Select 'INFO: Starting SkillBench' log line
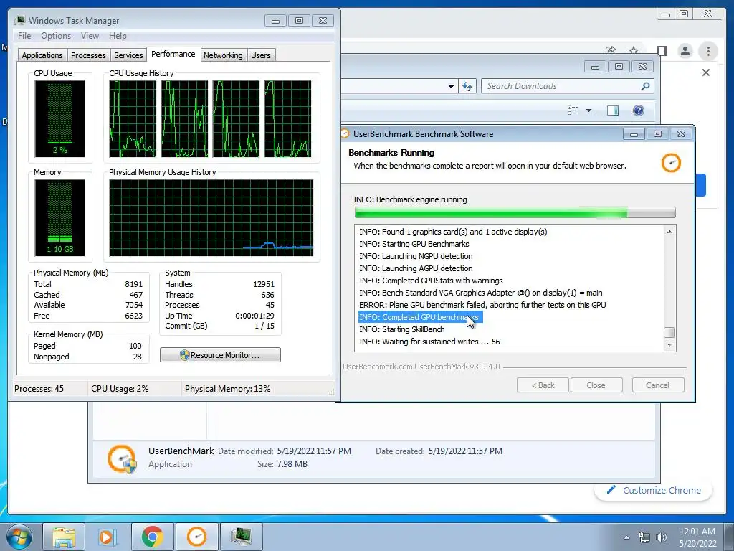Screen dimensions: 734x551 401,329
